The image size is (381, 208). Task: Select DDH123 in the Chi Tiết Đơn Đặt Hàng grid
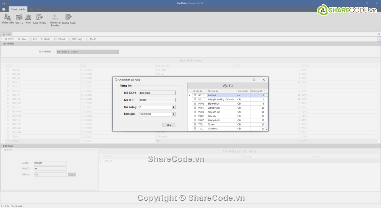click(x=107, y=161)
